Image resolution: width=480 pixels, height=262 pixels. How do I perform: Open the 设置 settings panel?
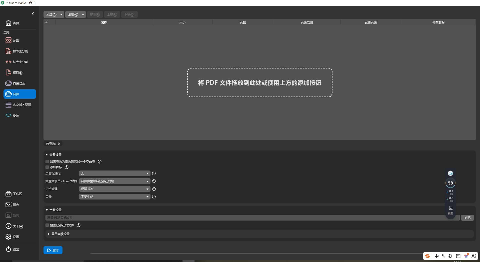[16, 236]
